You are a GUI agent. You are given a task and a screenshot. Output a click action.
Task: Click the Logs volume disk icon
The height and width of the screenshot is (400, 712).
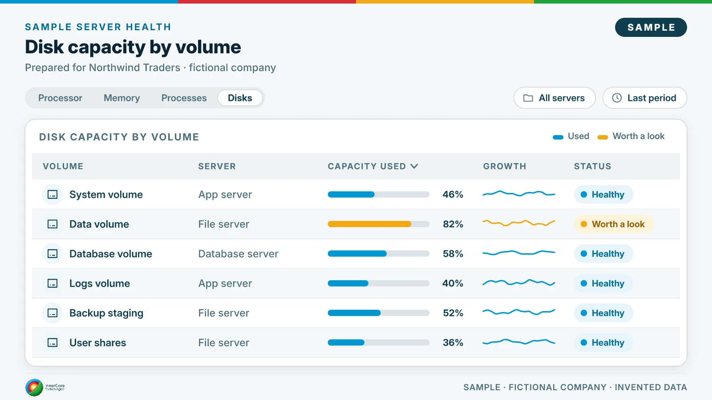click(x=53, y=284)
